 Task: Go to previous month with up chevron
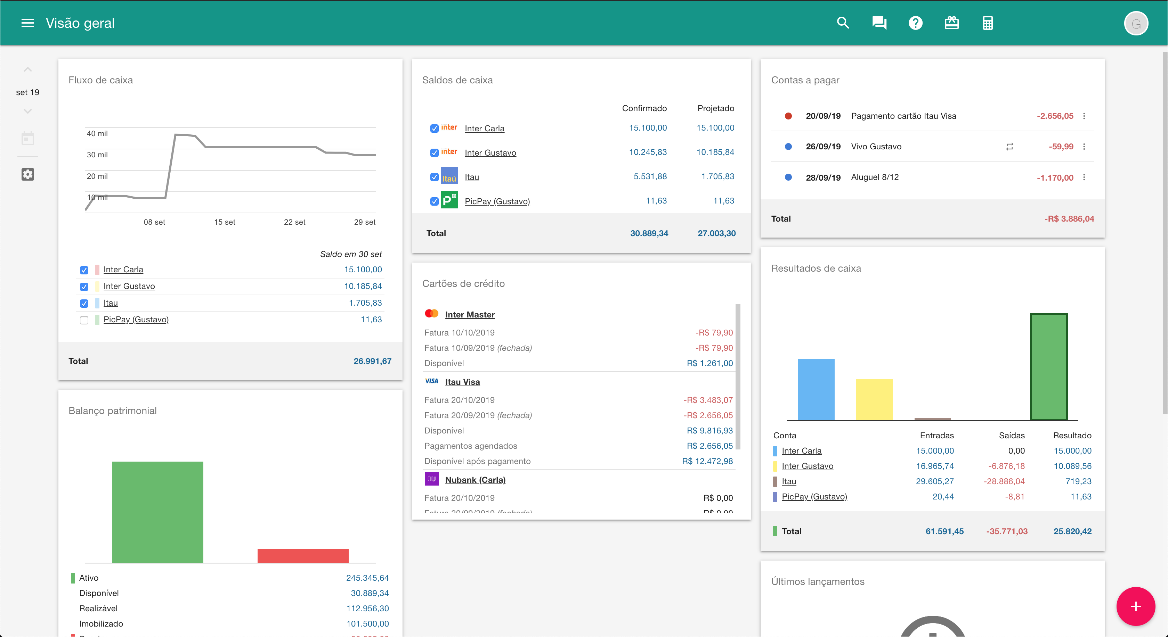pos(28,70)
